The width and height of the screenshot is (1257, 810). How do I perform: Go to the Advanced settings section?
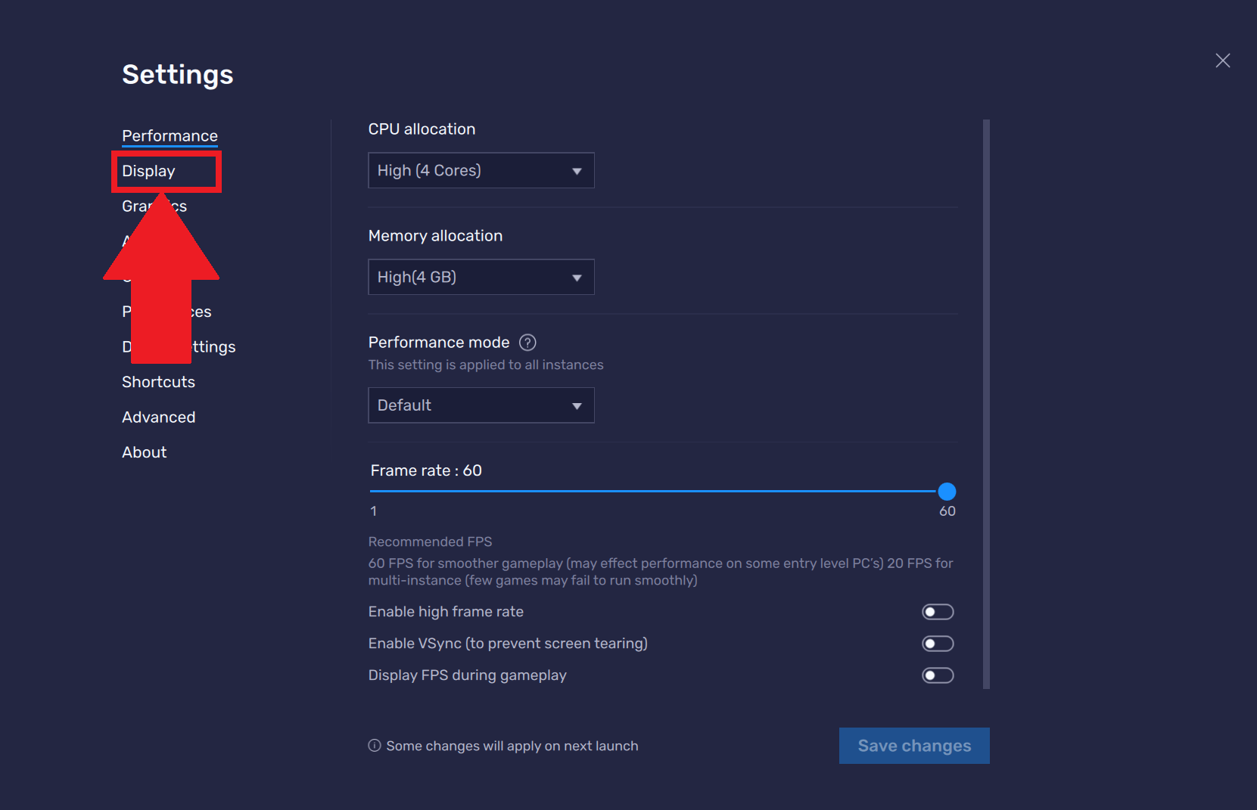158,417
